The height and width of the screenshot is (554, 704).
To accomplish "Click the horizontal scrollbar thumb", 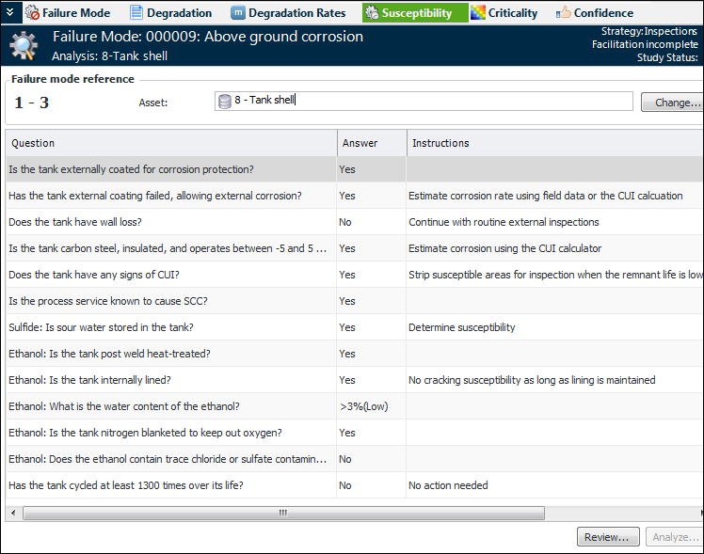I will [x=282, y=513].
